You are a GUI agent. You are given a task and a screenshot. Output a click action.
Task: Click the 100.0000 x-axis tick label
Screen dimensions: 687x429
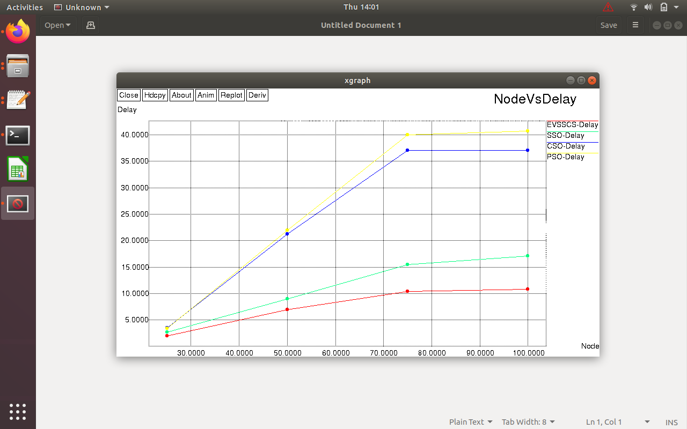[x=528, y=353]
